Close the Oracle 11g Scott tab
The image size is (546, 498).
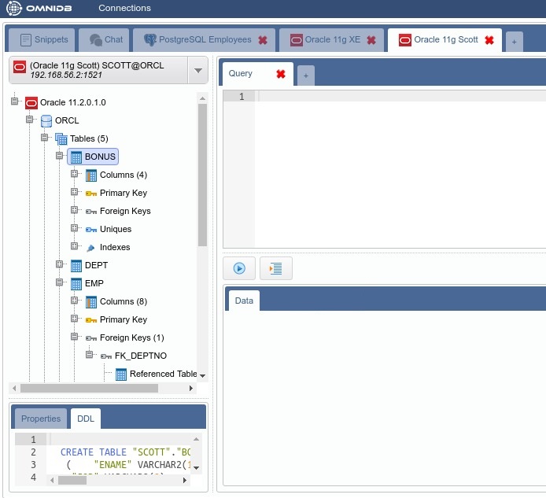pos(489,40)
